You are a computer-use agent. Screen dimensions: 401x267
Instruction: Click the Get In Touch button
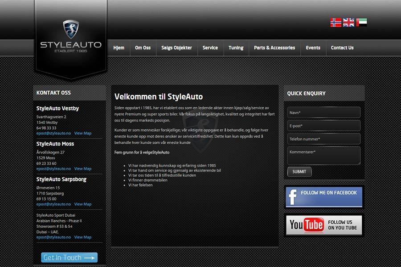(70, 258)
